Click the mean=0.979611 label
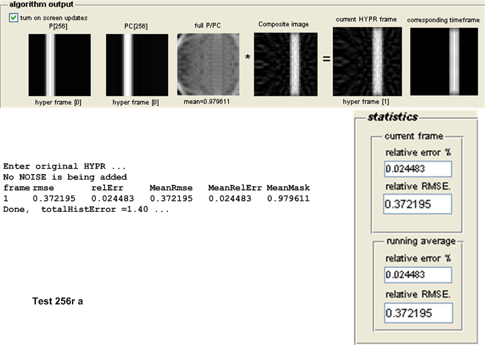 coord(208,102)
